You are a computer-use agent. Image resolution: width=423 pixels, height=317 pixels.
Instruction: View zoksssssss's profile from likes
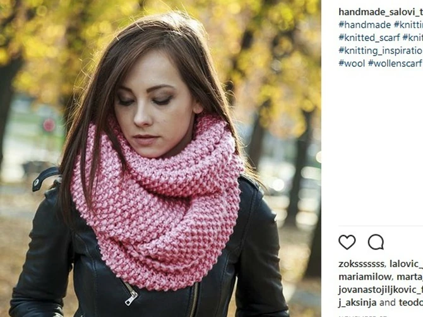[x=362, y=264]
